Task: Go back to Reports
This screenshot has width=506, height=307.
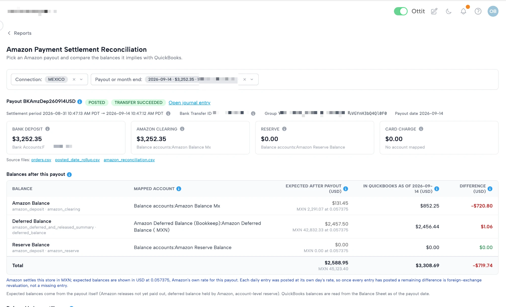Action: tap(19, 33)
